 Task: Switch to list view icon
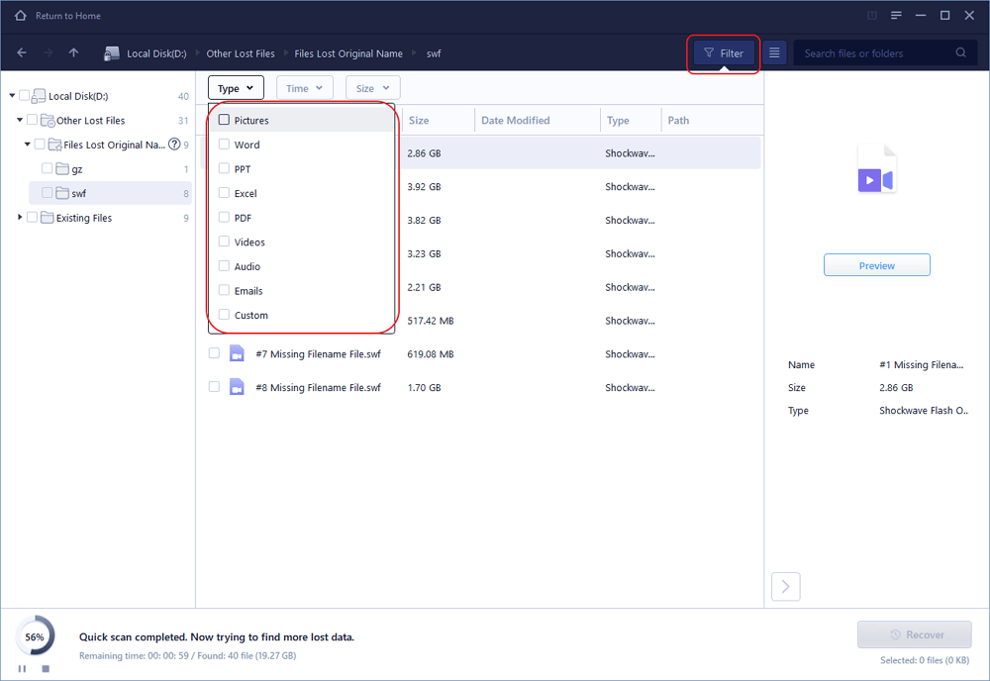point(775,53)
